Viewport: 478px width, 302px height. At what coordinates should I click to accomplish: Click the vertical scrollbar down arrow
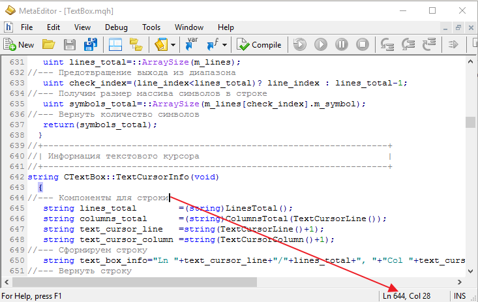pyautogui.click(x=470, y=271)
